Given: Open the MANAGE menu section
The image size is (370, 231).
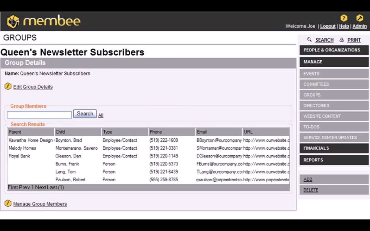Looking at the screenshot, I should [x=334, y=62].
